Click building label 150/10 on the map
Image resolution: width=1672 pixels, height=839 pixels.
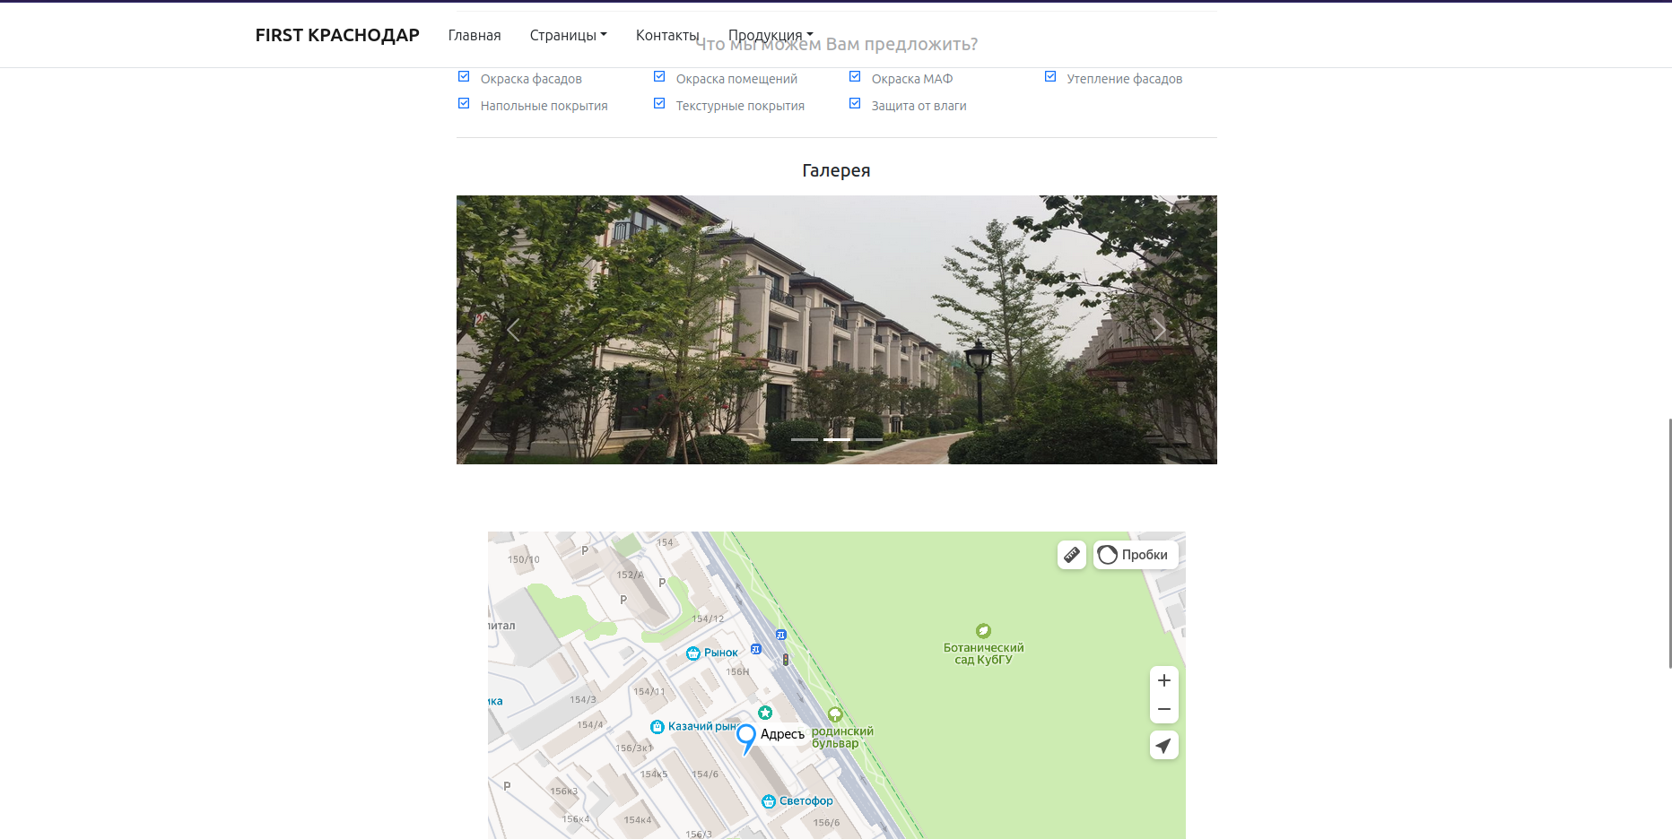point(524,559)
